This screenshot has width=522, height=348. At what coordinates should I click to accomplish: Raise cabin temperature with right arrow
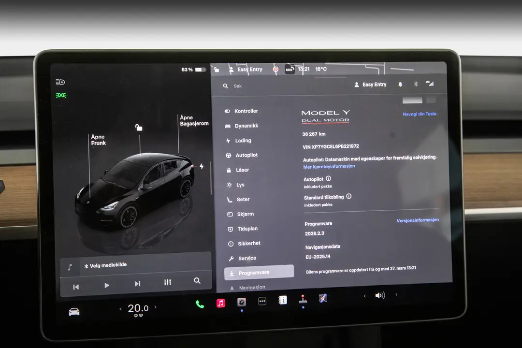point(155,307)
